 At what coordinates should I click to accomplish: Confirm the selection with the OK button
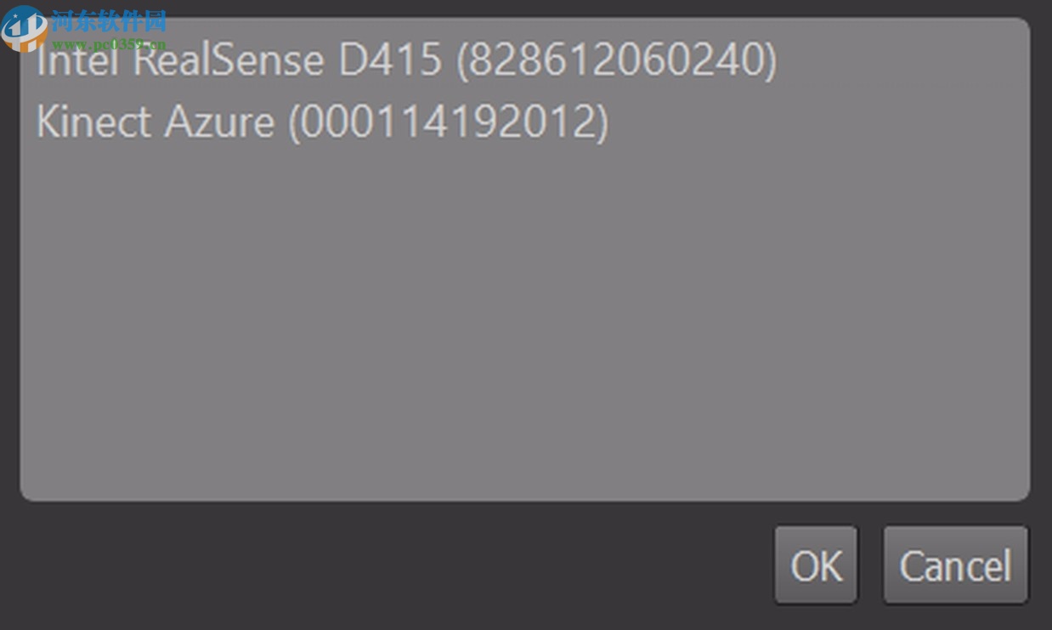816,565
